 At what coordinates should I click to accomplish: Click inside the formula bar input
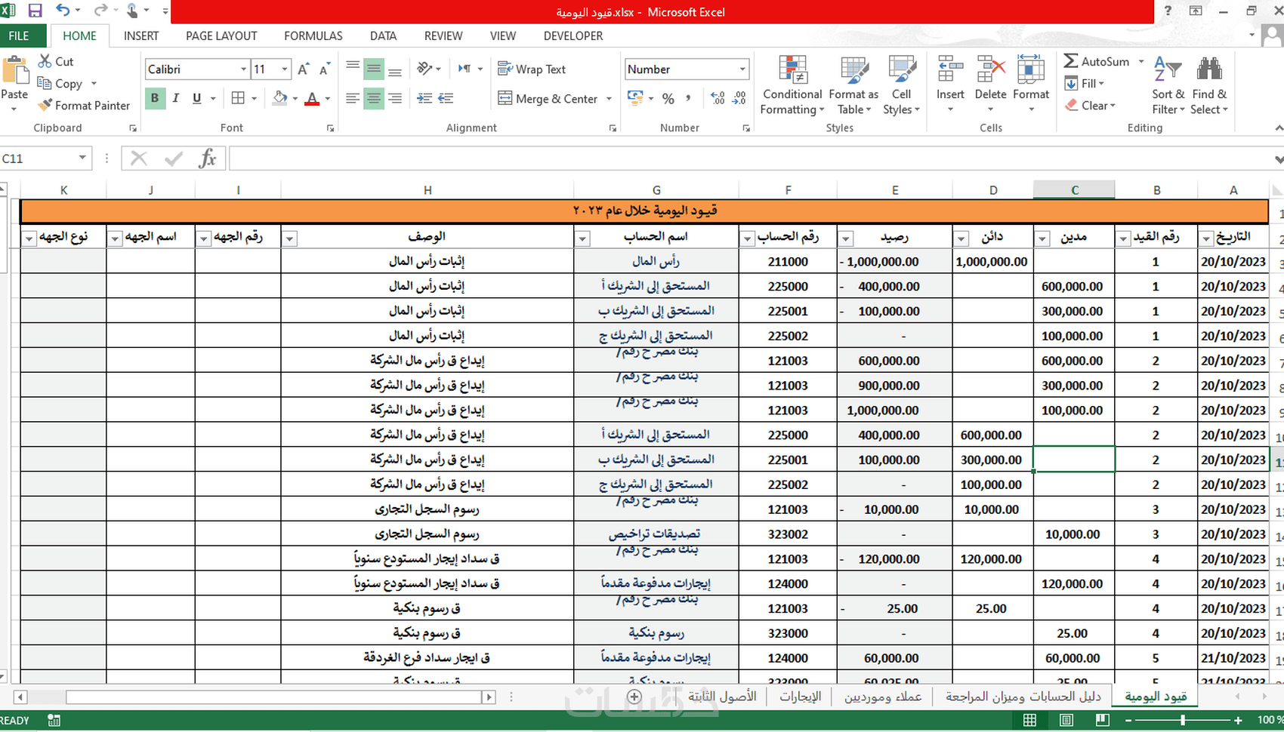click(750, 158)
